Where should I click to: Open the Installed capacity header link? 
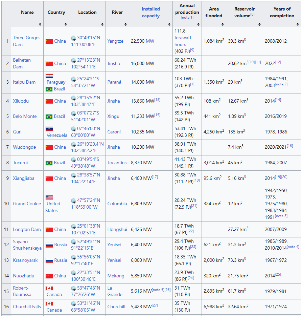pyautogui.click(x=151, y=12)
